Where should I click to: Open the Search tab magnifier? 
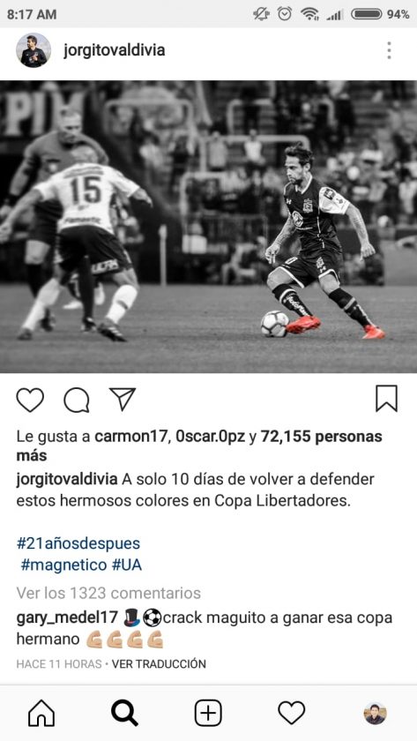point(124,713)
